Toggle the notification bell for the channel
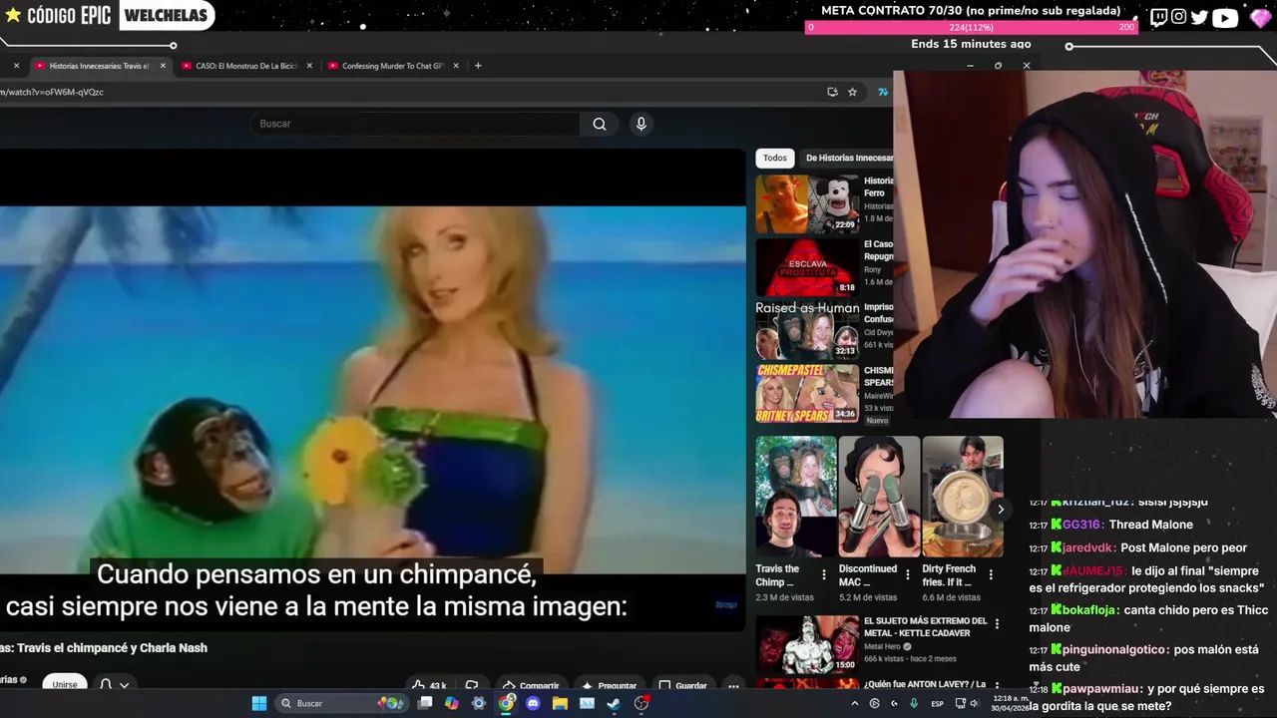1277x718 pixels. point(106,685)
